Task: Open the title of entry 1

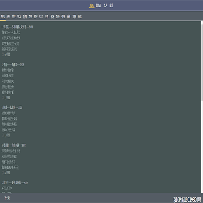Action: (x=17, y=27)
